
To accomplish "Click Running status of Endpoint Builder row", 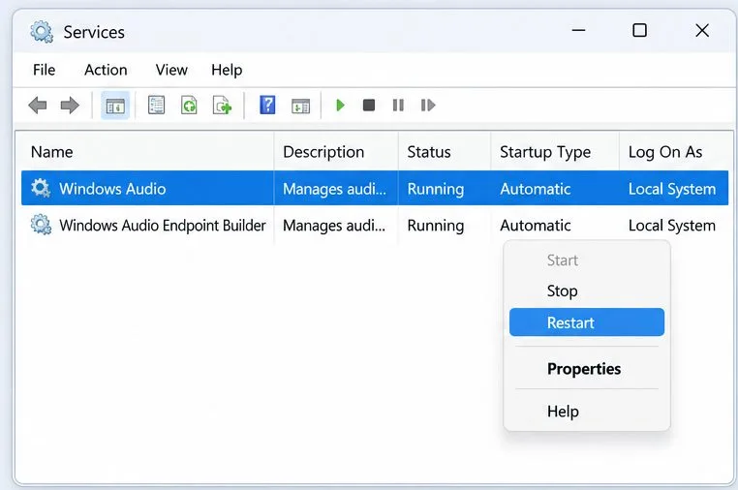I will [x=436, y=226].
